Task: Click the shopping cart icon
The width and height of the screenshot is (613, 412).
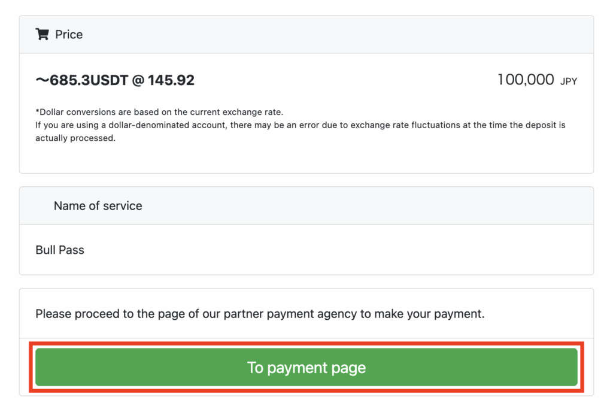Action: (43, 34)
